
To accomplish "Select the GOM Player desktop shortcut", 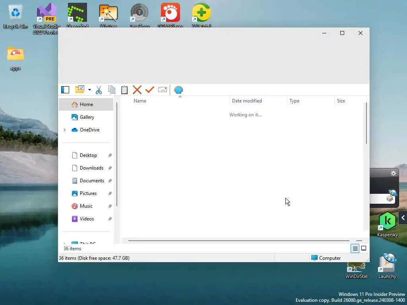I will click(x=170, y=15).
